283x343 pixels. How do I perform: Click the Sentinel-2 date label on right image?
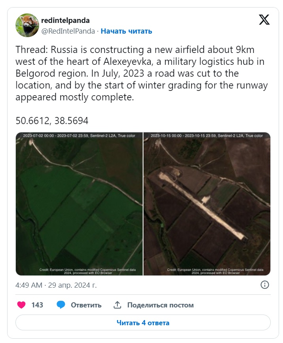click(207, 136)
